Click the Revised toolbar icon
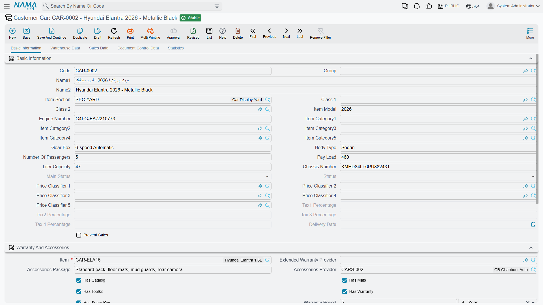This screenshot has width=543, height=305. pyautogui.click(x=193, y=33)
